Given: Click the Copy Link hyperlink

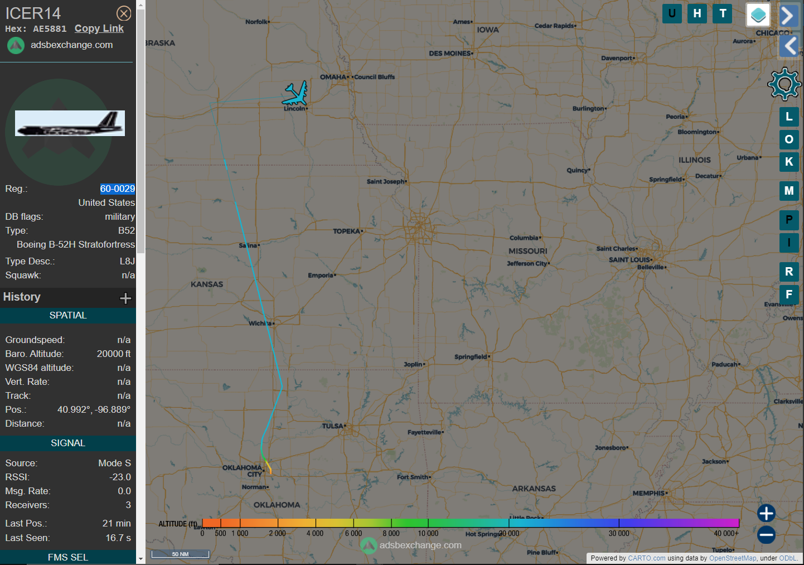Looking at the screenshot, I should [99, 28].
